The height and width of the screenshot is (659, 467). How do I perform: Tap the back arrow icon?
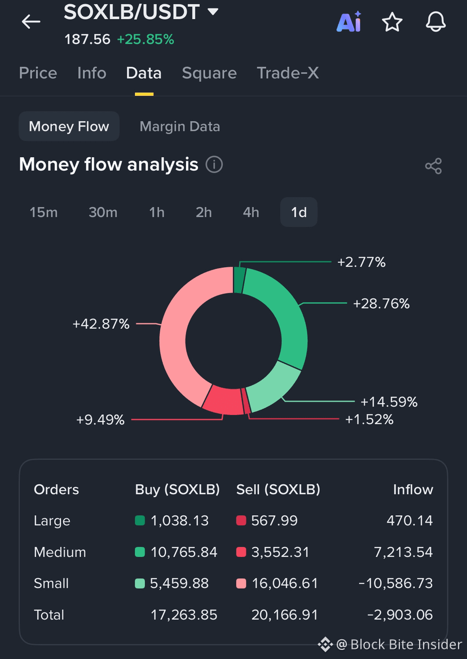[x=31, y=22]
